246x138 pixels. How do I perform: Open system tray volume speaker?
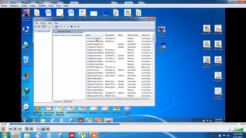tap(229, 135)
